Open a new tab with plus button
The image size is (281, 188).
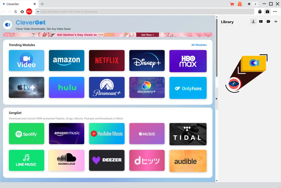(x=42, y=4)
